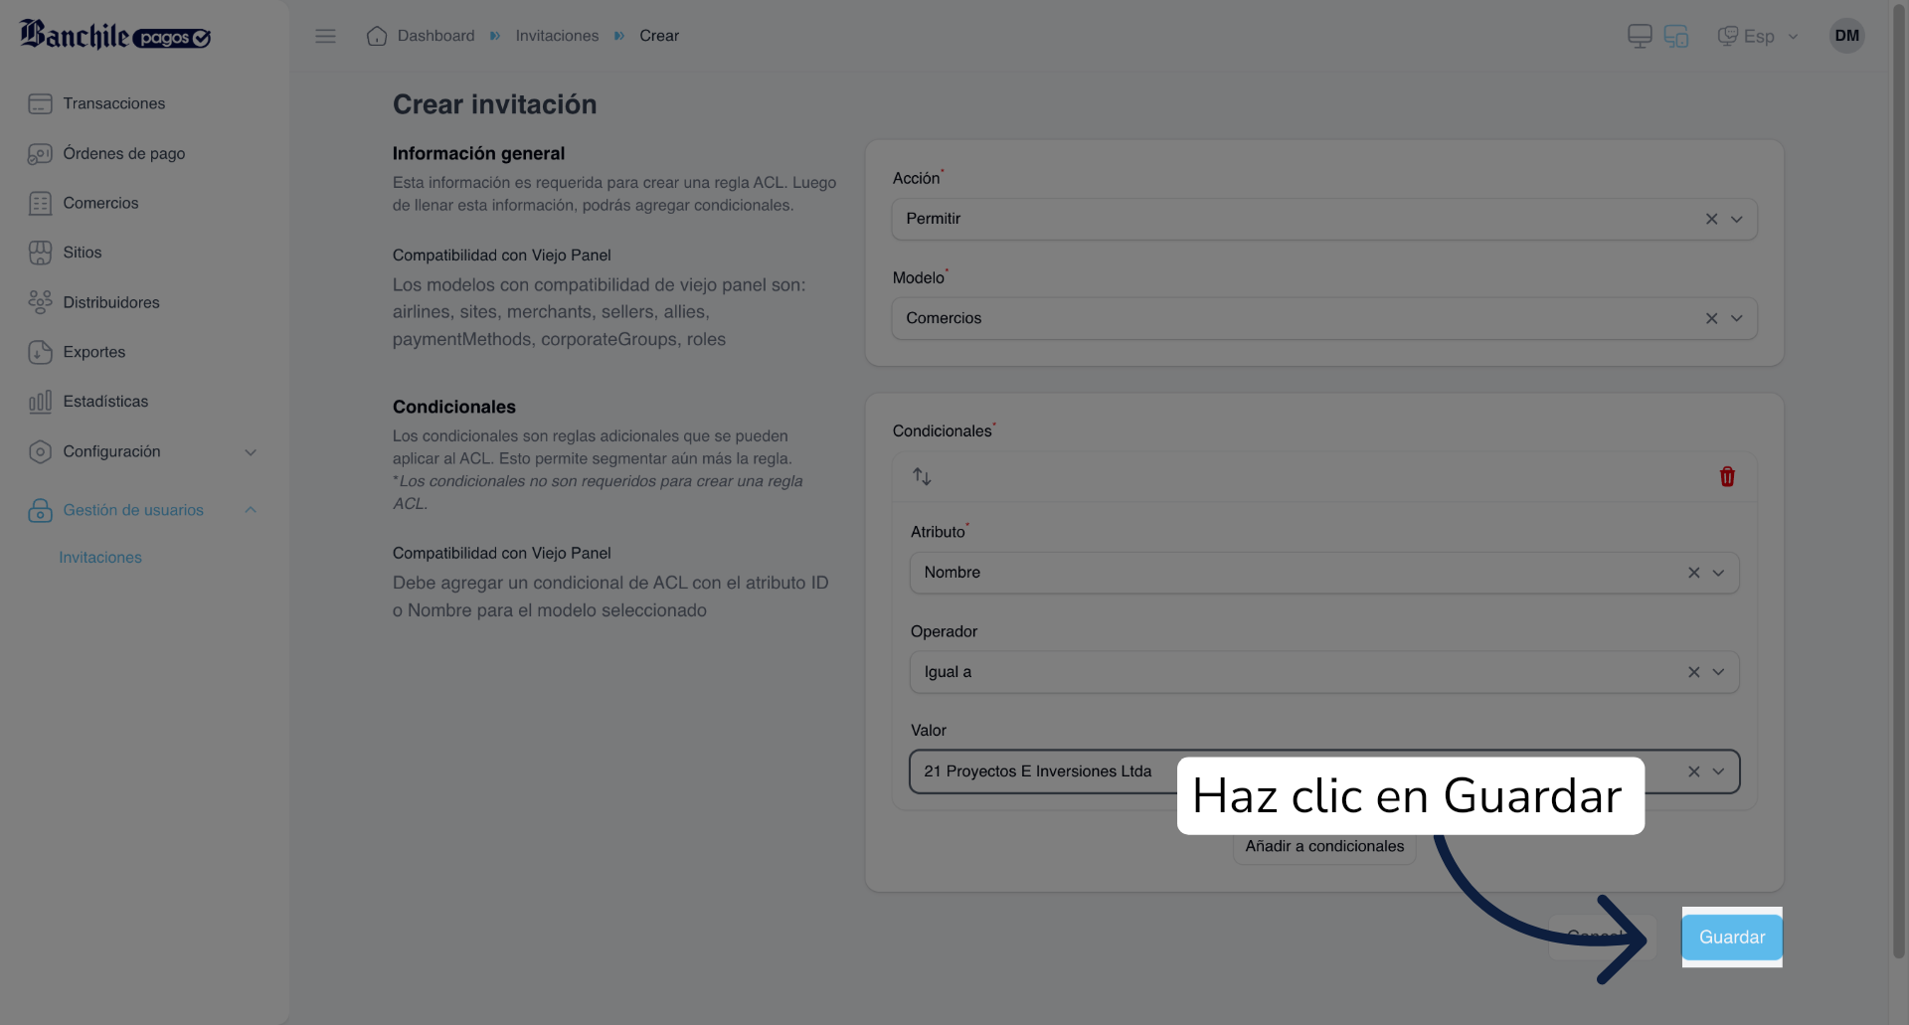Click the Añadir a condicionales button
Viewport: 1909px width, 1025px height.
[1324, 846]
